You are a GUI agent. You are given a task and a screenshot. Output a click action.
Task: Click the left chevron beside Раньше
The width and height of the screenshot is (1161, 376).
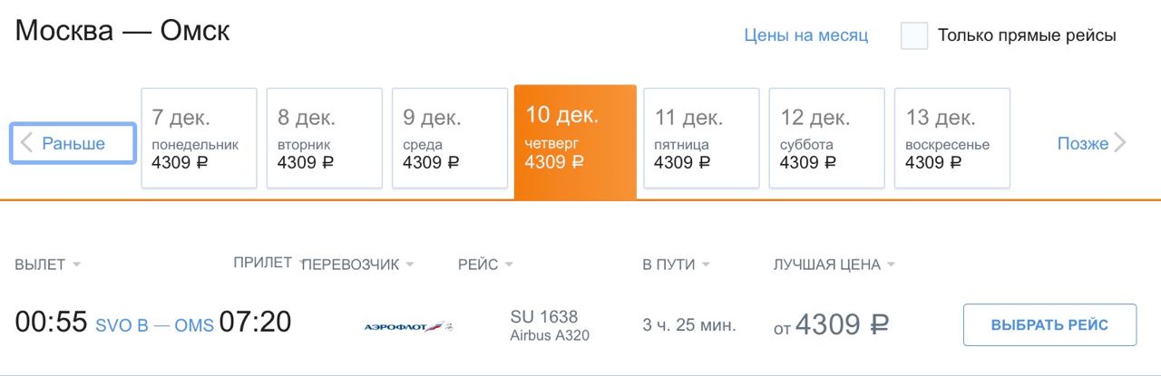point(27,143)
